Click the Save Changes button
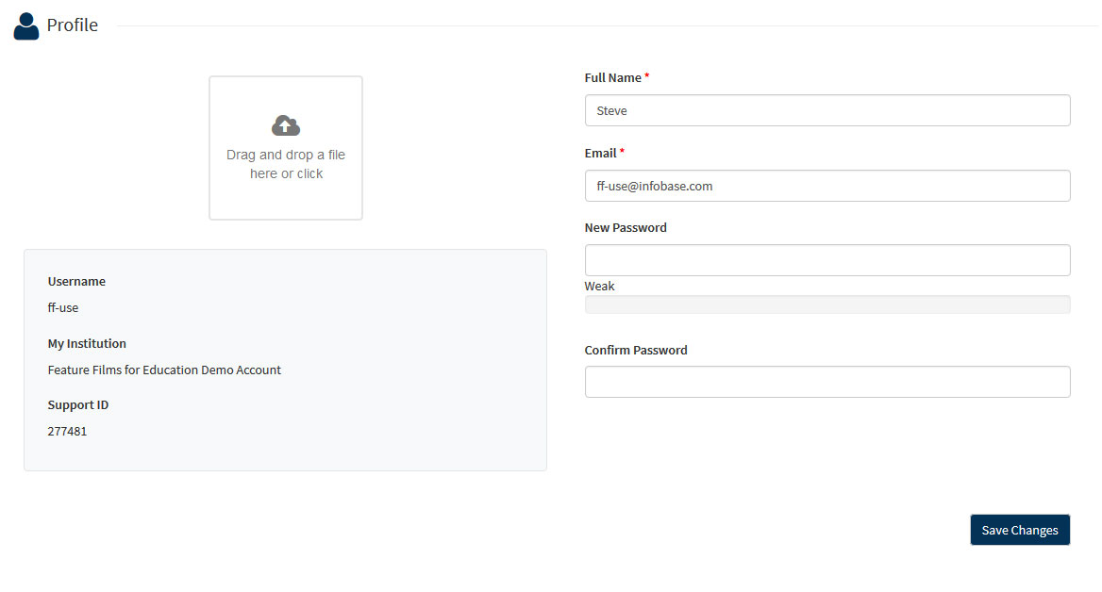Viewport: 1102px width, 592px height. click(x=1020, y=530)
